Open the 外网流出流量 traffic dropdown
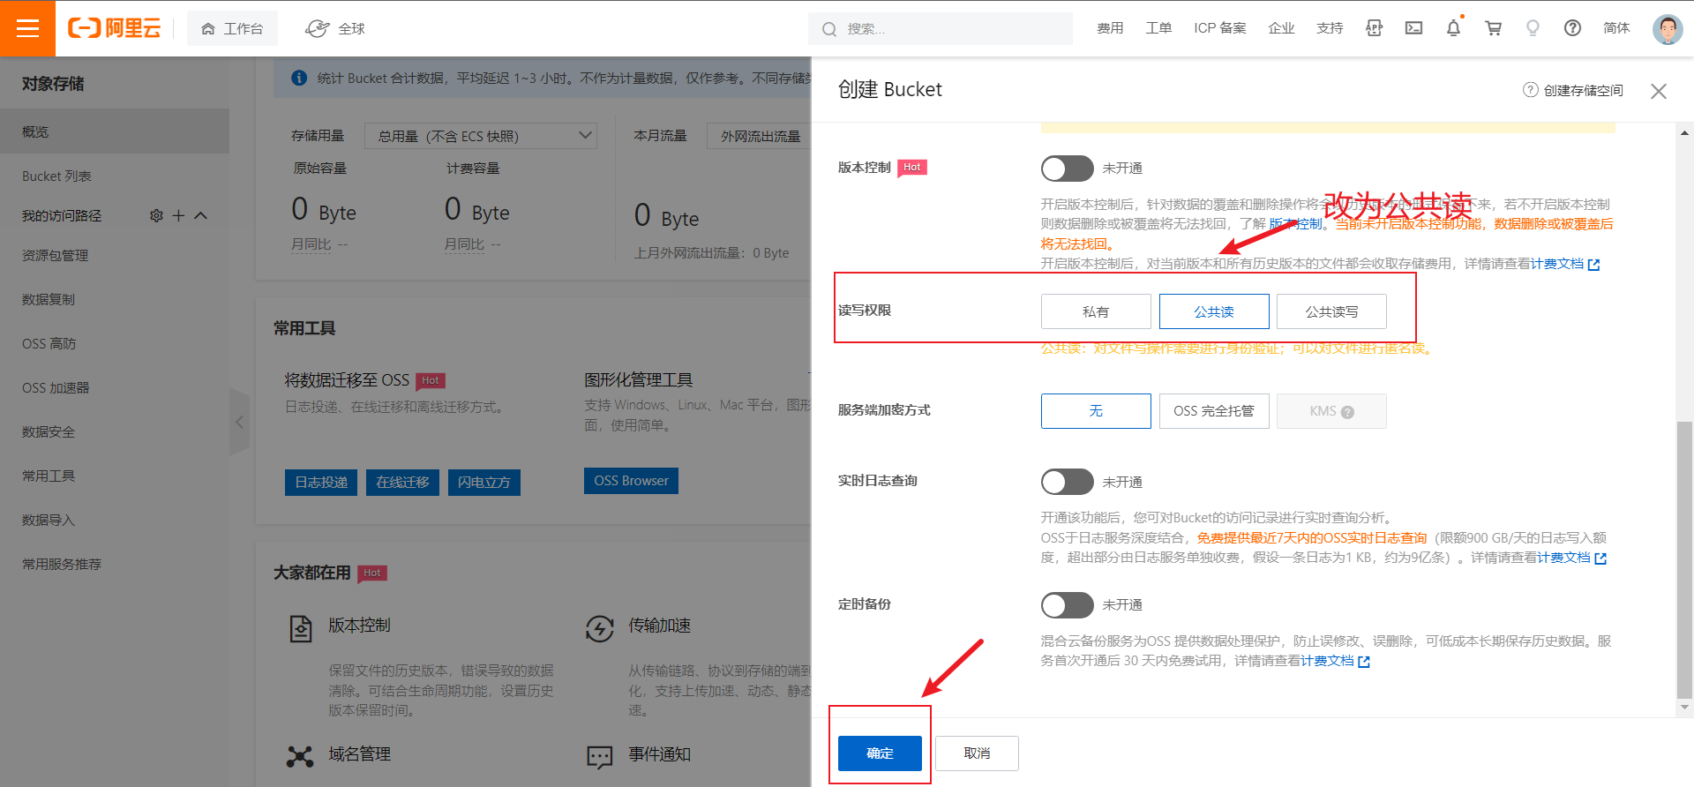The width and height of the screenshot is (1694, 787). point(761,136)
